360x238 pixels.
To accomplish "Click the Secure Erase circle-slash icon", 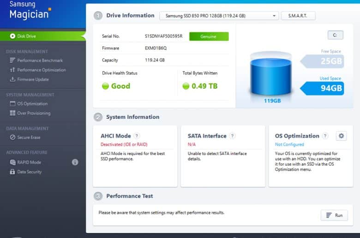I will [x=12, y=137].
